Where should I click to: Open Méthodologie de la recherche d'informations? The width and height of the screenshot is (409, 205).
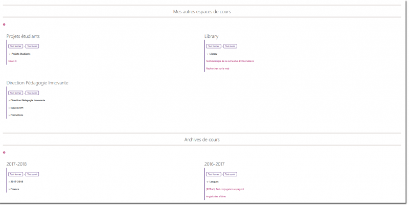[230, 61]
